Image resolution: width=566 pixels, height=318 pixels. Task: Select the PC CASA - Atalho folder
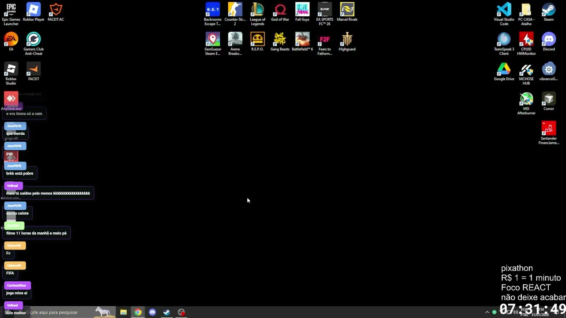pos(526,14)
